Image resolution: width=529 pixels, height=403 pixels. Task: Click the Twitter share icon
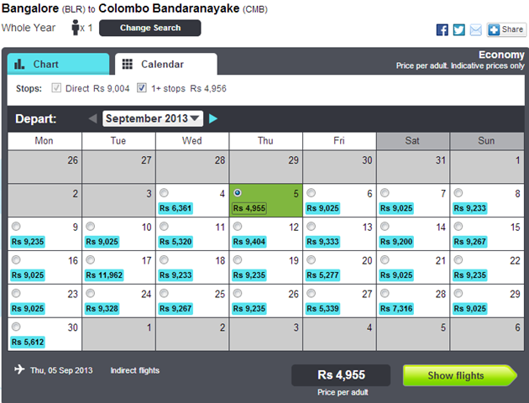pos(458,29)
